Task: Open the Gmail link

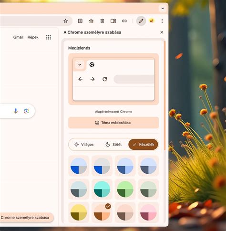Action: click(x=18, y=37)
